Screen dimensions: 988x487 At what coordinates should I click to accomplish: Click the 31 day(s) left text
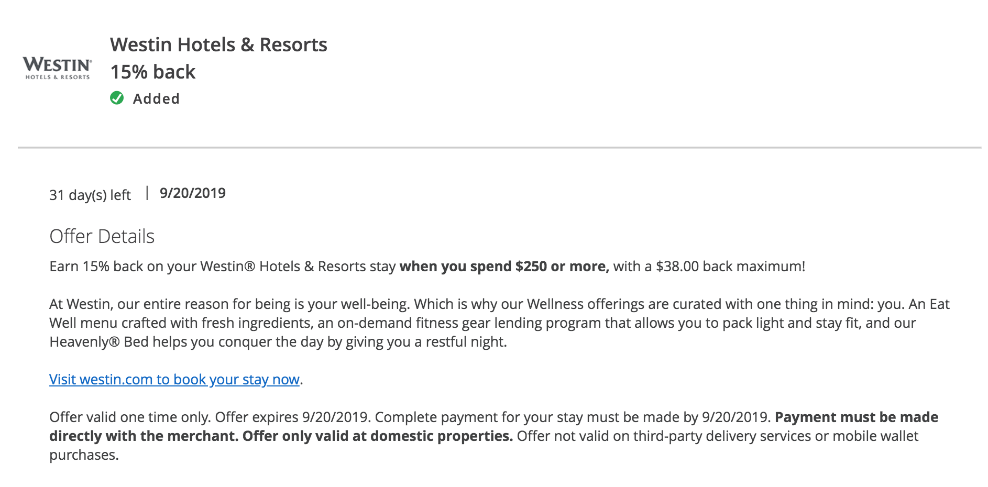point(90,195)
